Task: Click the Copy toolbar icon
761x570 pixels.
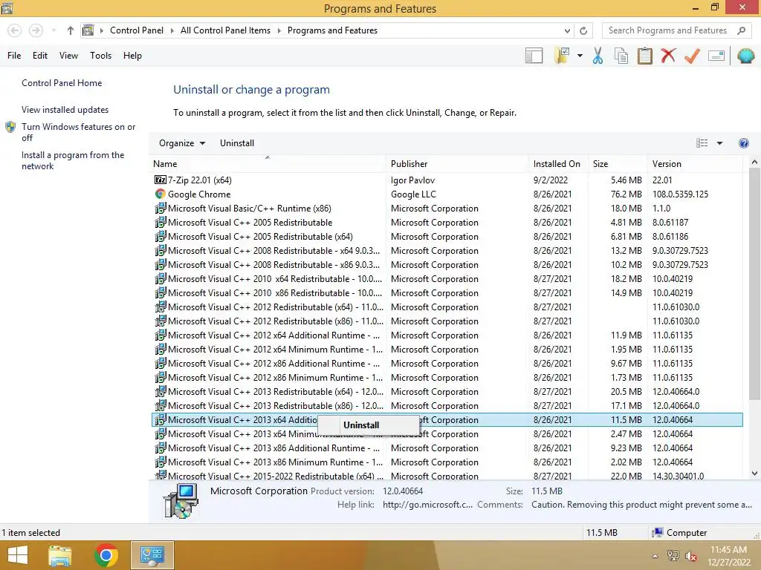Action: (x=621, y=56)
